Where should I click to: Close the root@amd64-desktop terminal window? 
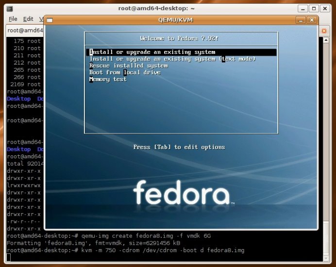pyautogui.click(x=325, y=9)
